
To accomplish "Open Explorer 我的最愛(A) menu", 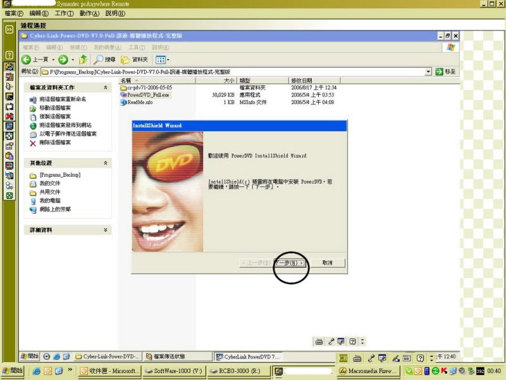I will (x=108, y=47).
